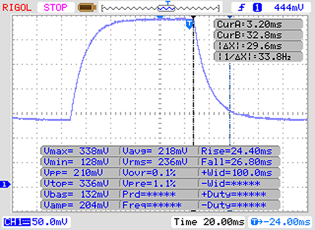Click the Vtop= 336mV measurement
This screenshot has height=230, width=315.
(80, 183)
